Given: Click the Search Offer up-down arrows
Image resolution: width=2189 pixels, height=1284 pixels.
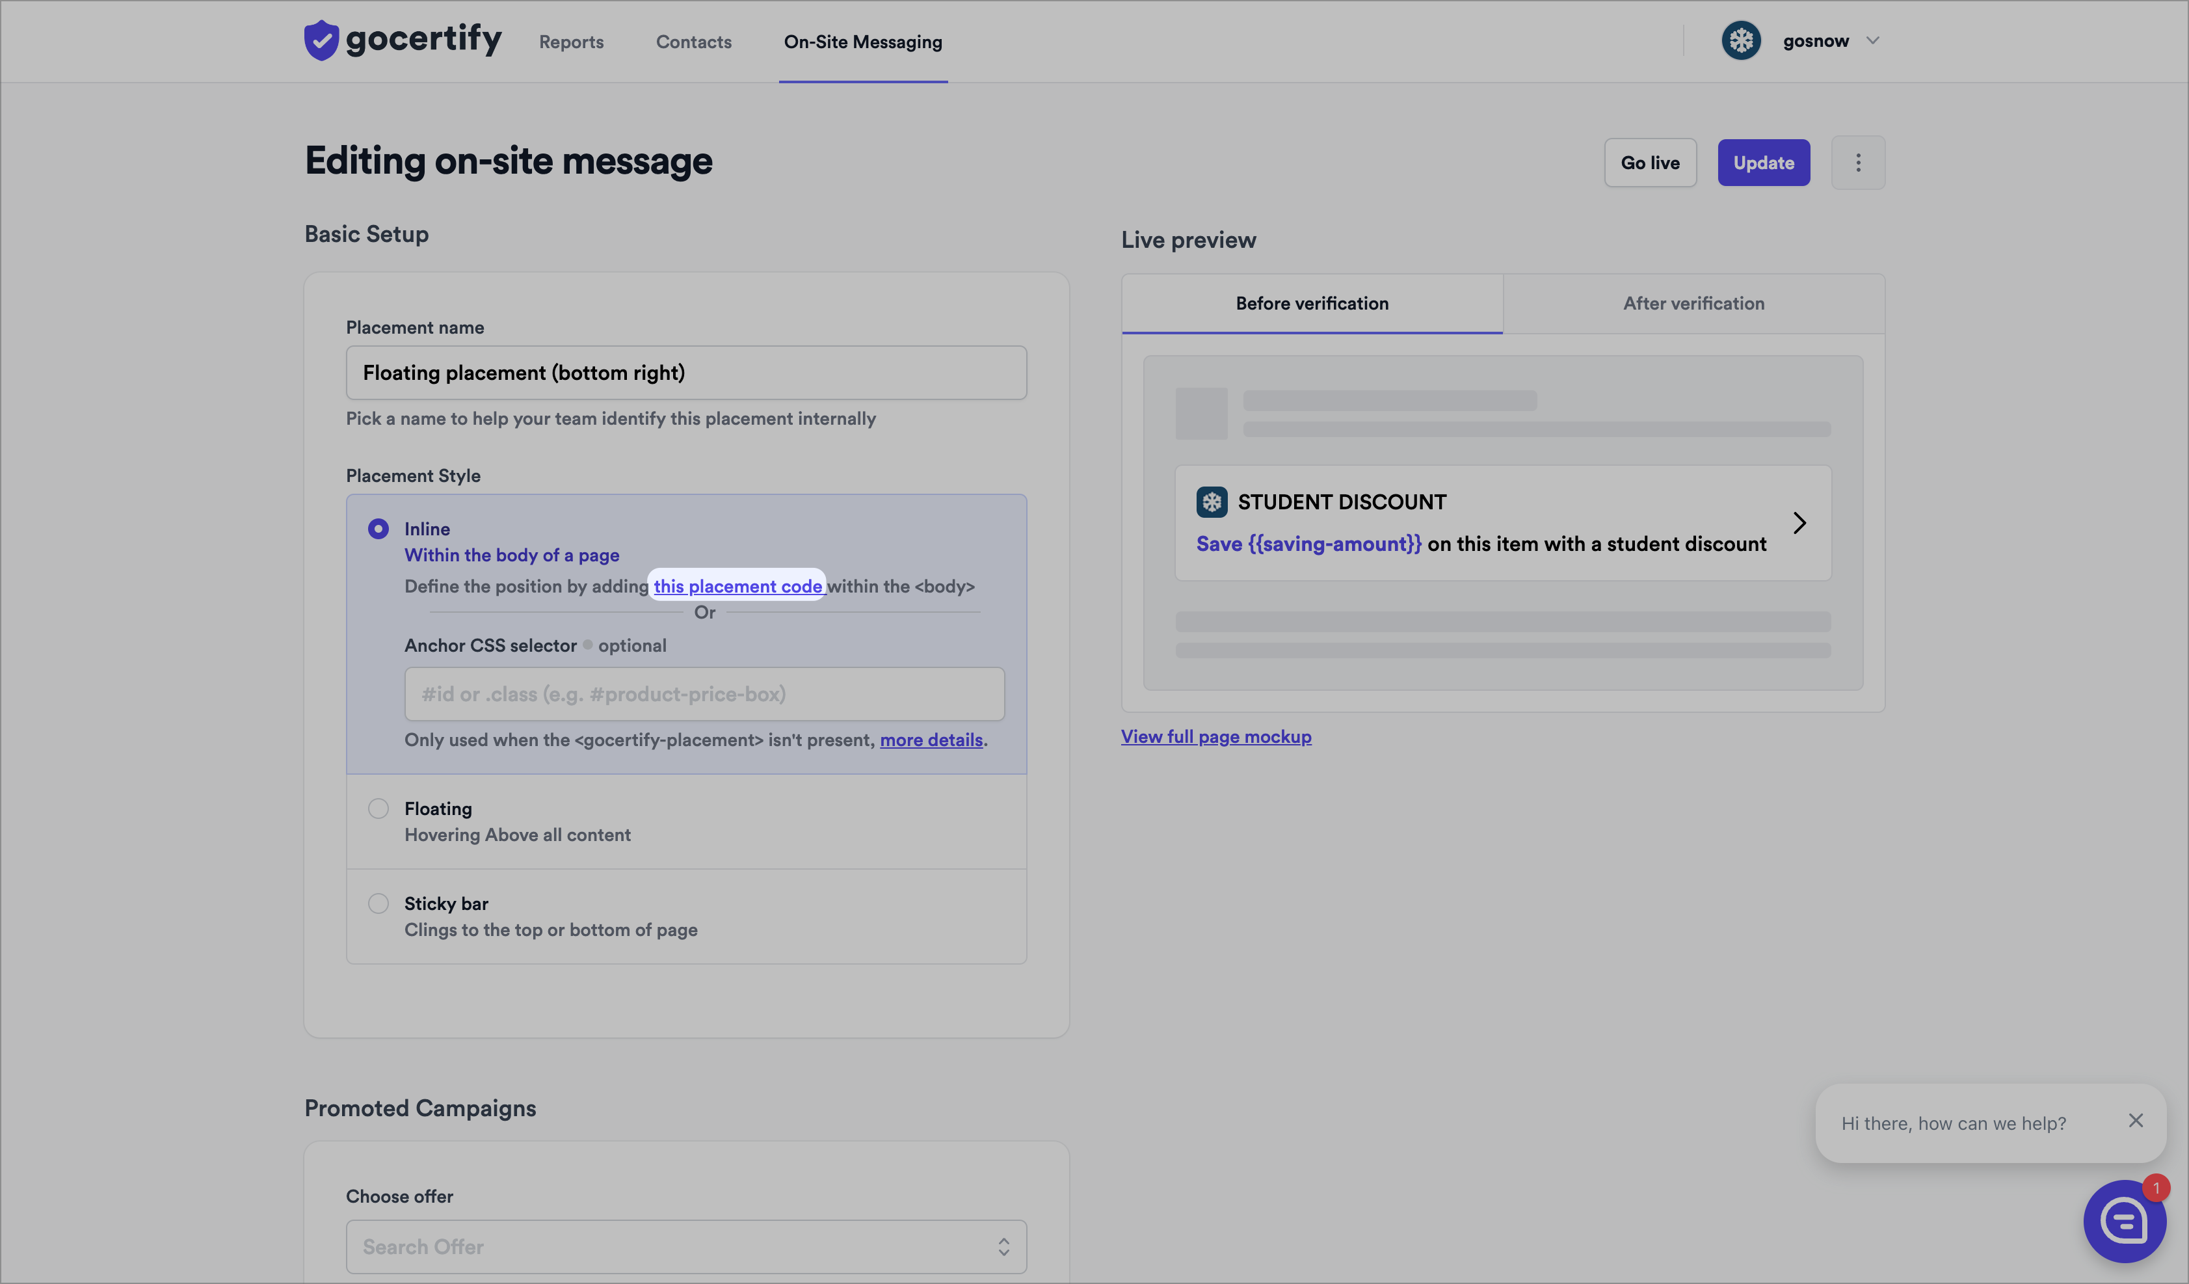Looking at the screenshot, I should point(1003,1247).
